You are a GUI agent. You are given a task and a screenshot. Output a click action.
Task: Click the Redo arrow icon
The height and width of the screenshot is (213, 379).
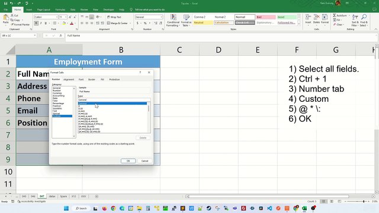point(19,3)
